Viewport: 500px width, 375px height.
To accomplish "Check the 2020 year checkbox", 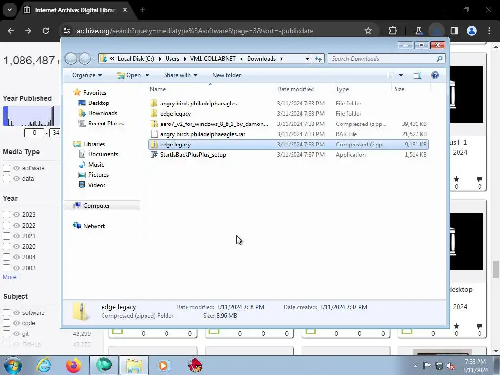I will click(x=6, y=247).
